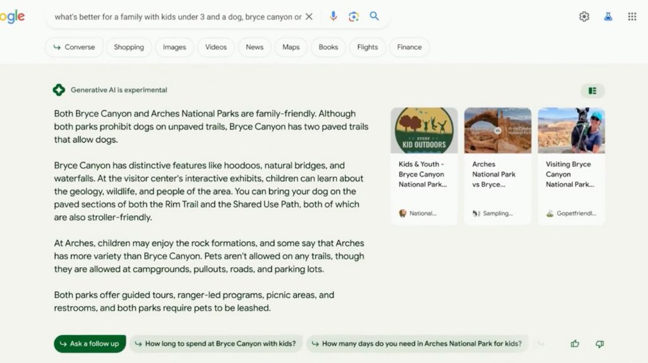Open the Kids & Youth Bryce Canyon card

pos(424,166)
